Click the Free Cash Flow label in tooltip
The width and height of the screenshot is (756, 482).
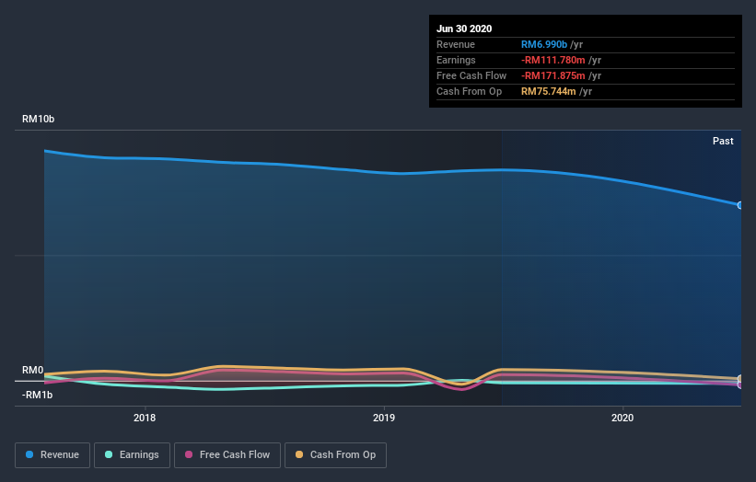(471, 75)
